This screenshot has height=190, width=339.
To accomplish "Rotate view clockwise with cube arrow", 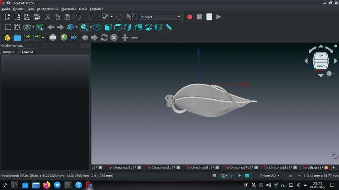I will [x=329, y=49].
